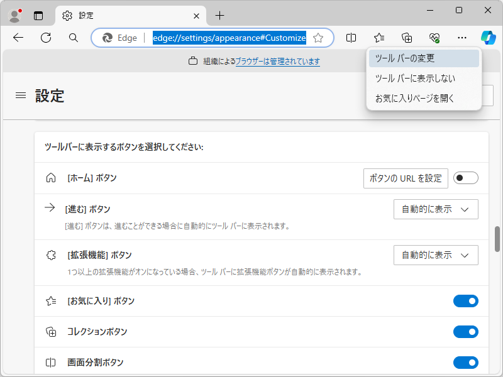
Task: Add page to favorites via address bar star
Action: click(x=319, y=38)
